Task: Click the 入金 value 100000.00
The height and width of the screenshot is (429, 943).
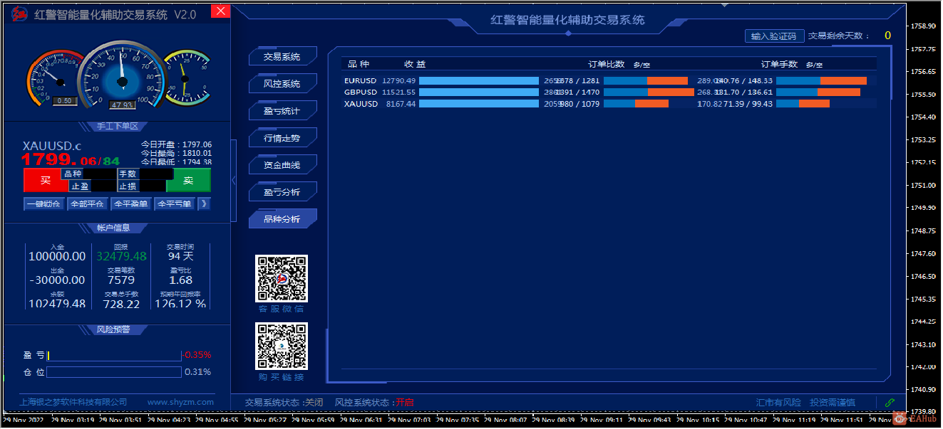Action: tap(57, 257)
